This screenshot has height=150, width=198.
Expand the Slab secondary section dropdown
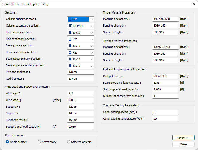click(91, 39)
